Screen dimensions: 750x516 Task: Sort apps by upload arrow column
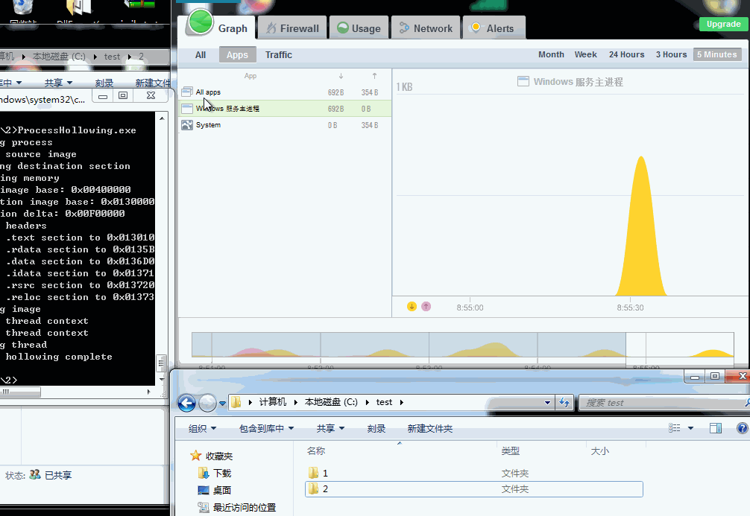coord(374,76)
